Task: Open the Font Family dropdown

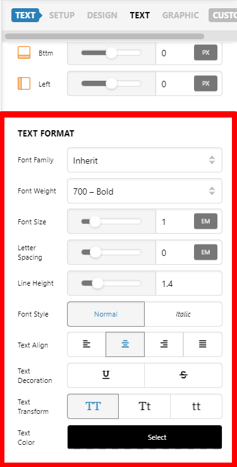Action: click(145, 160)
